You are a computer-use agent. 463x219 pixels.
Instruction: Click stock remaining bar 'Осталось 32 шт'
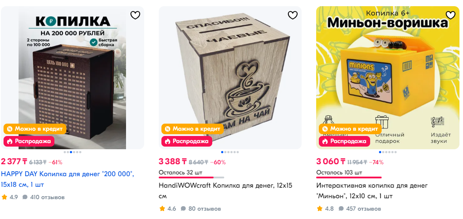[191, 174]
